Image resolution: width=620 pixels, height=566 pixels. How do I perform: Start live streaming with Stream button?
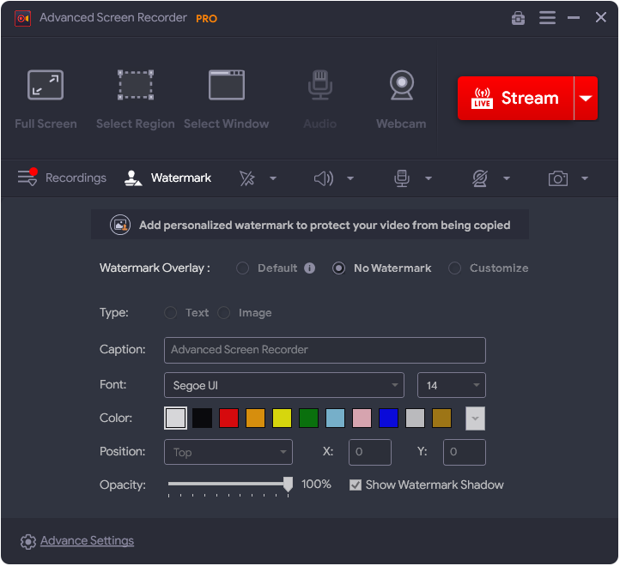pos(515,99)
